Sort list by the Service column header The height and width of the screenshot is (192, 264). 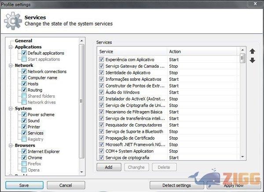tap(132, 51)
